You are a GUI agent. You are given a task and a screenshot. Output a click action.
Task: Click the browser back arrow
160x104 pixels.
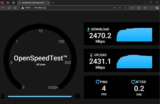[x=3, y=8]
